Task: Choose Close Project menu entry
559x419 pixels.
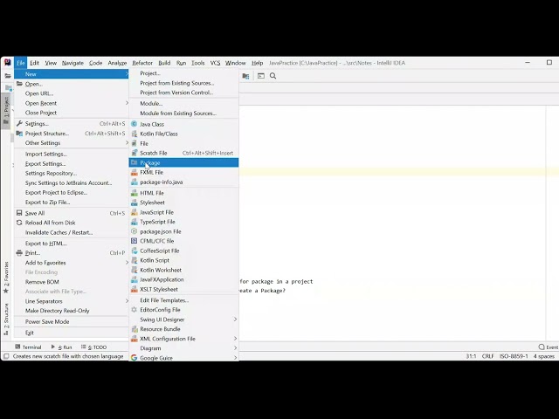Action: pos(72,113)
